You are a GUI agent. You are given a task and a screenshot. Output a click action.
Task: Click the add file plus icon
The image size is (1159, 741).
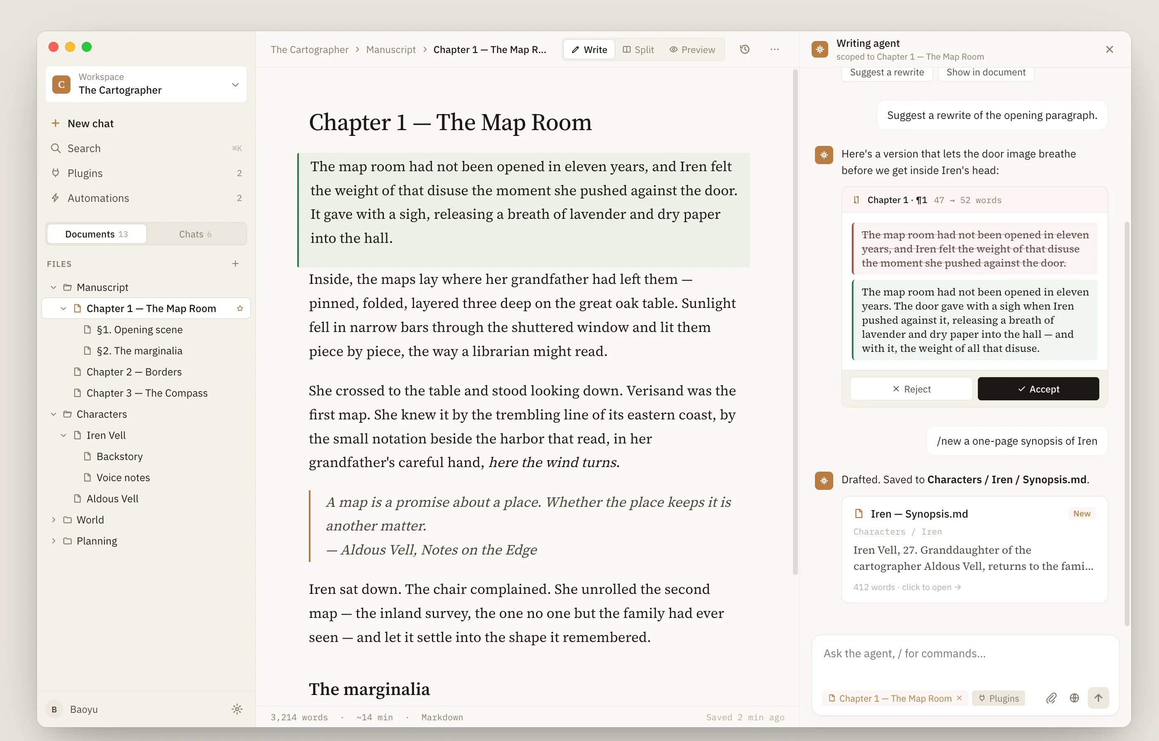tap(235, 264)
